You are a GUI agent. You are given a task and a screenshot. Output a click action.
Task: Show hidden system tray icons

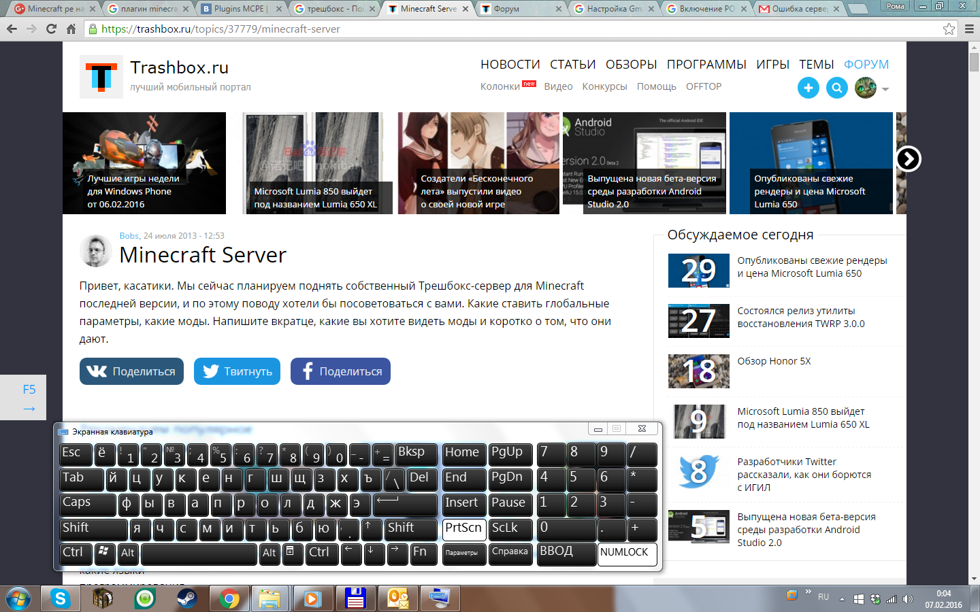842,599
